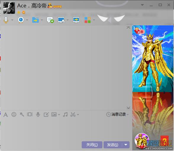Open voice call options dropdown arrow
The width and height of the screenshot is (174, 151).
click(x=12, y=20)
